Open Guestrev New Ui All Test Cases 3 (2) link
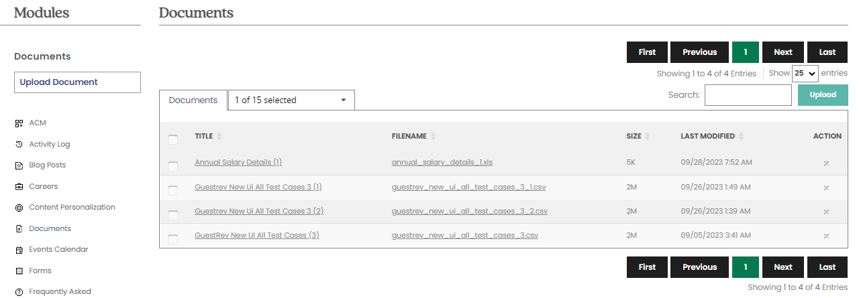 259,211
